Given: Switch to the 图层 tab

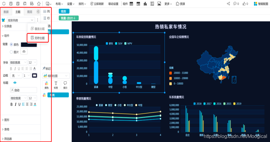Looking at the screenshot, I should [x=30, y=12].
